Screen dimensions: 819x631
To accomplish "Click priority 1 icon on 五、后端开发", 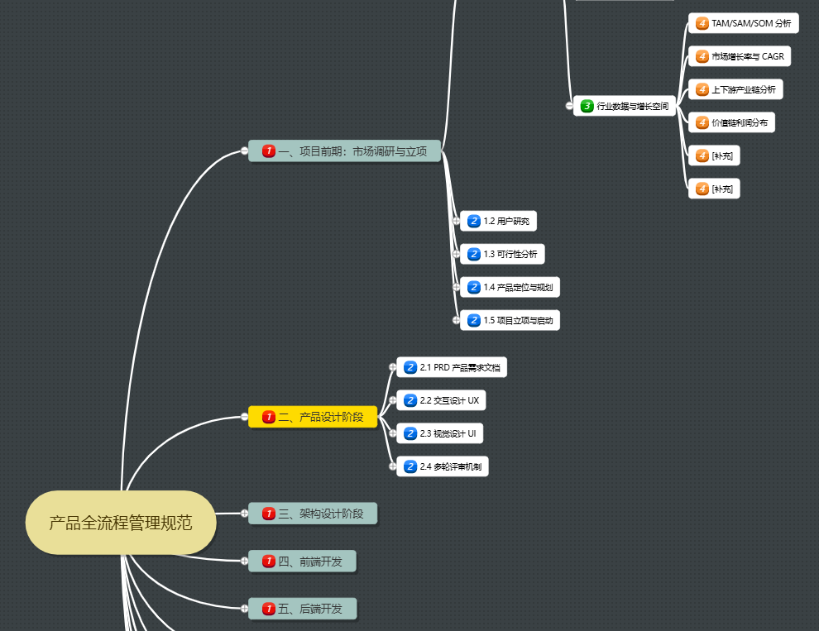I will point(269,609).
